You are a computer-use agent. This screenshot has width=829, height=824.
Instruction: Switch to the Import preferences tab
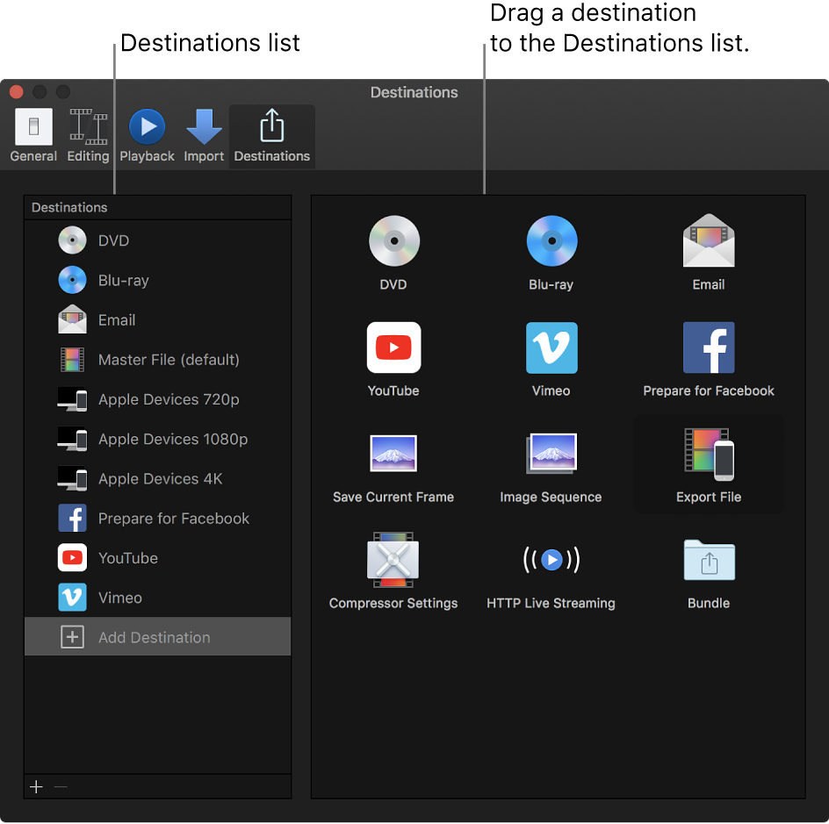point(204,136)
